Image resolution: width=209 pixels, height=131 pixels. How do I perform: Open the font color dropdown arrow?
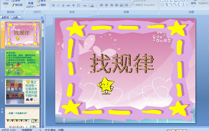pos(96,5)
